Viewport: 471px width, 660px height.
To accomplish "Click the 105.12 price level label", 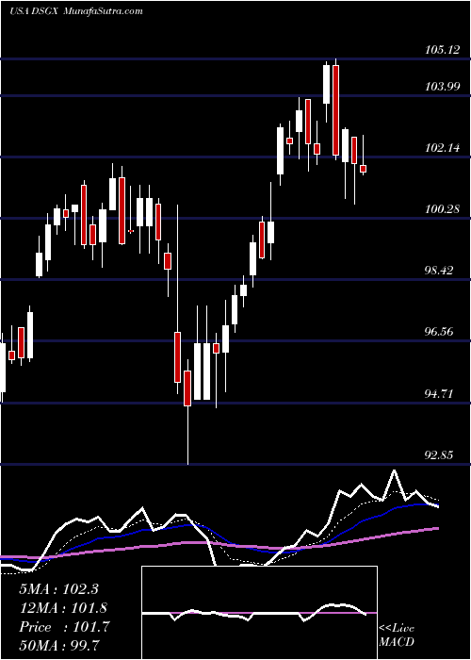I will click(442, 50).
